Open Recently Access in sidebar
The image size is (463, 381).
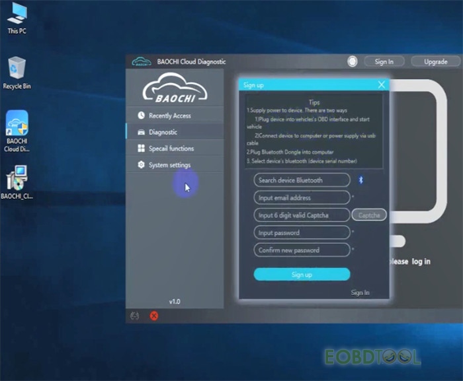point(169,116)
